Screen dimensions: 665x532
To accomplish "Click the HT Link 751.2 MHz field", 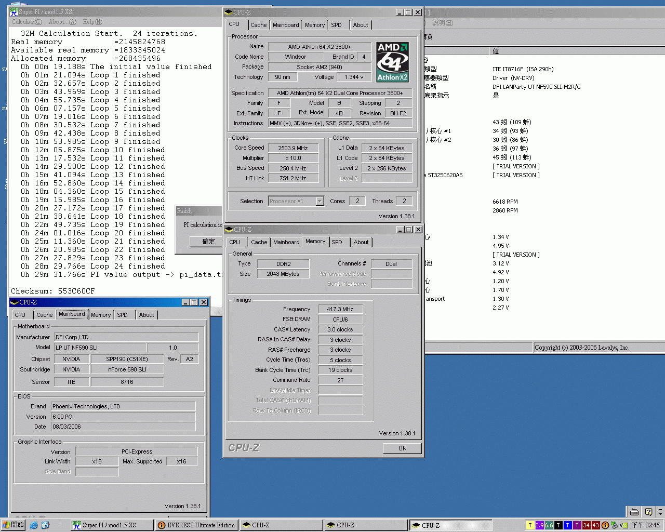I will pos(293,178).
